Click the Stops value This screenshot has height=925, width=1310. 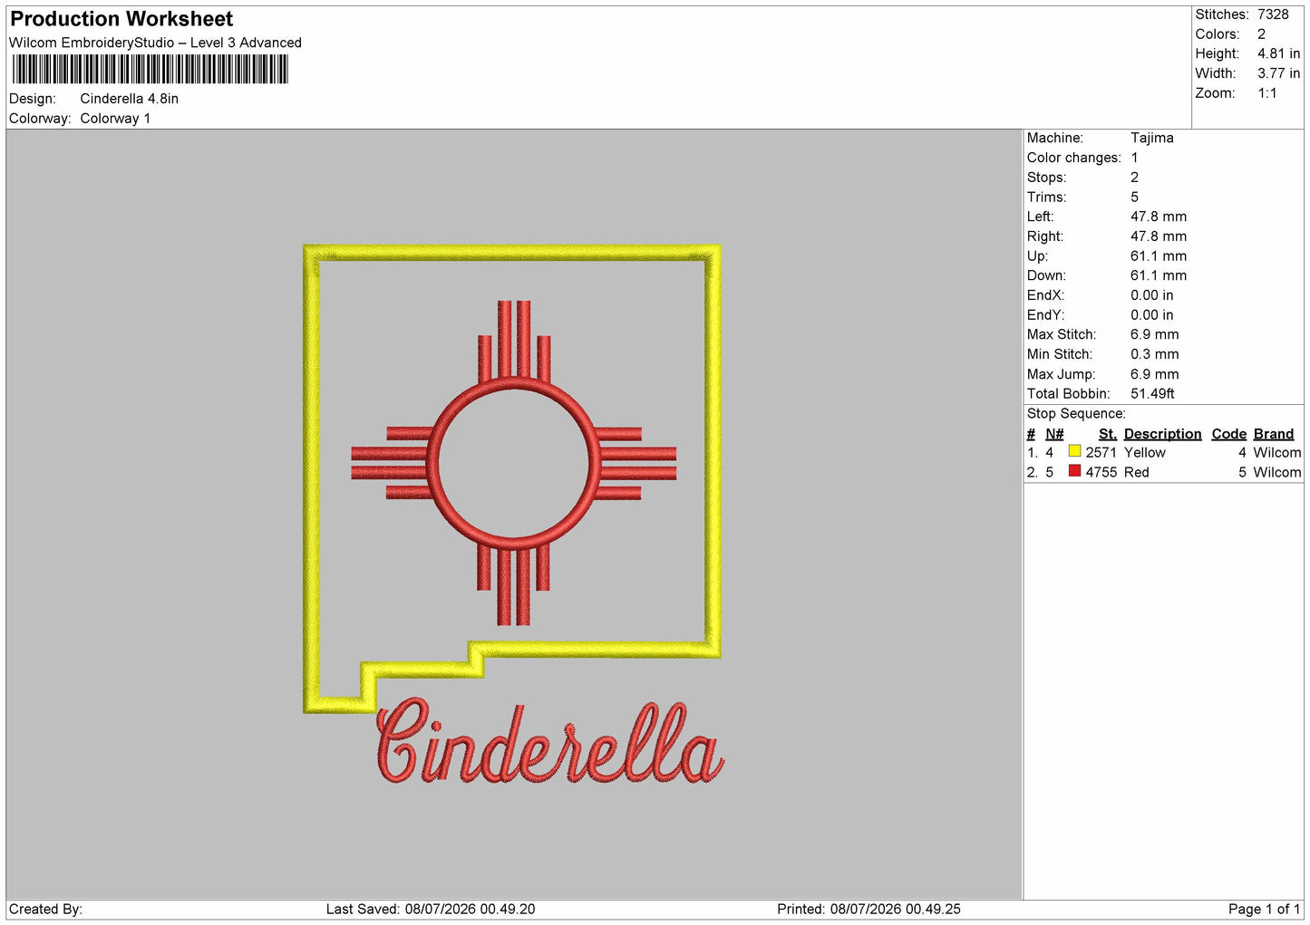(1134, 178)
